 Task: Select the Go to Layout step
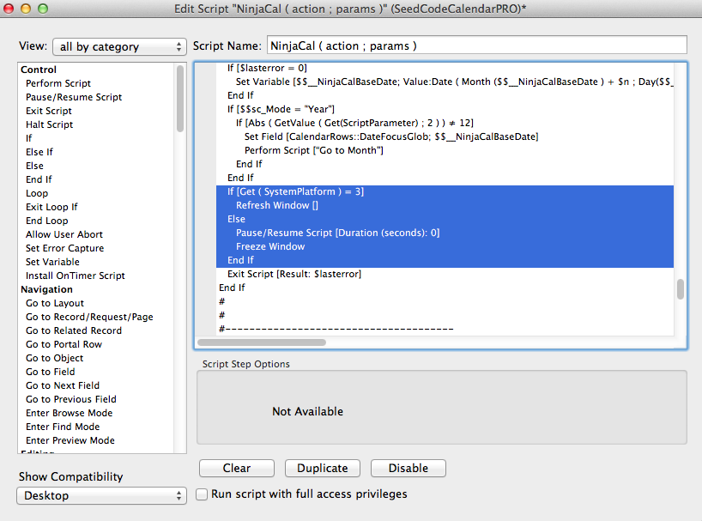coord(55,303)
